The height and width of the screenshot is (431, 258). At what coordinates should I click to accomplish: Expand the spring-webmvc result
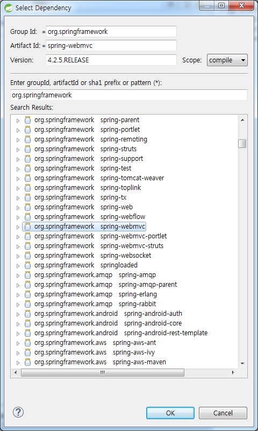point(18,227)
